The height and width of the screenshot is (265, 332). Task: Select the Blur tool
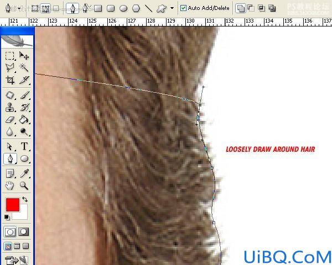[x=10, y=131]
